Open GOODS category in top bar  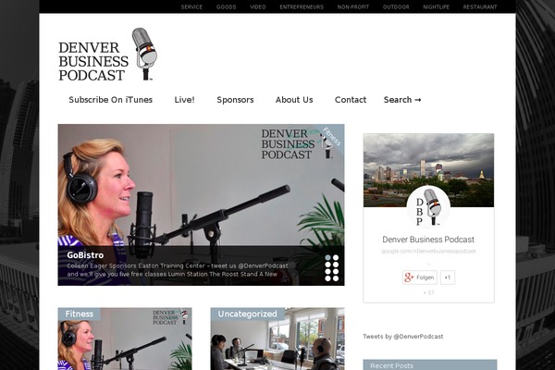227,6
